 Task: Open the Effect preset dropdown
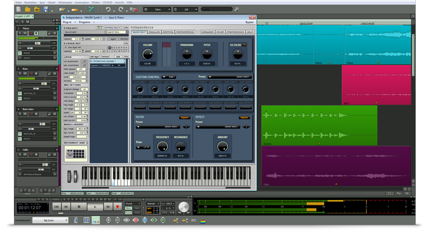(218, 127)
